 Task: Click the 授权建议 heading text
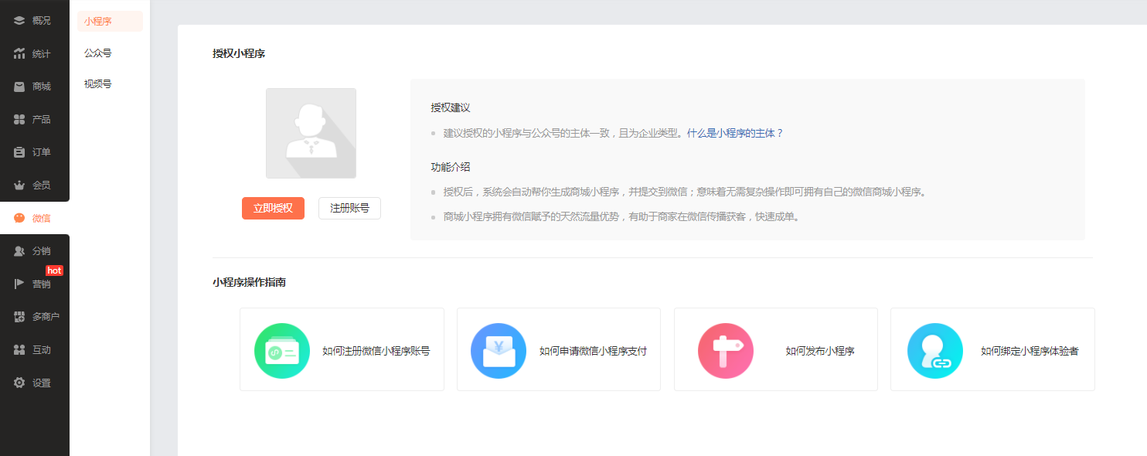click(x=451, y=107)
